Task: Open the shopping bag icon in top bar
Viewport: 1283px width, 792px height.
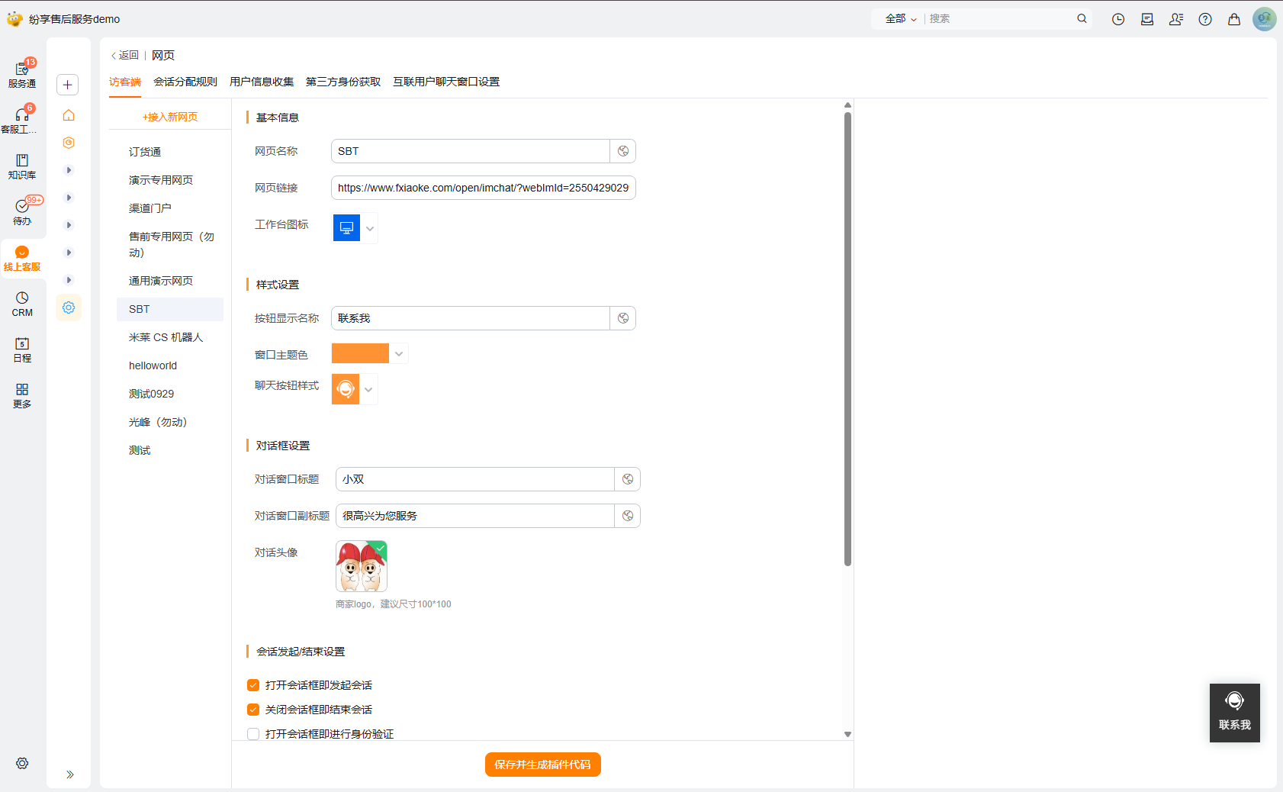Action: click(1234, 20)
